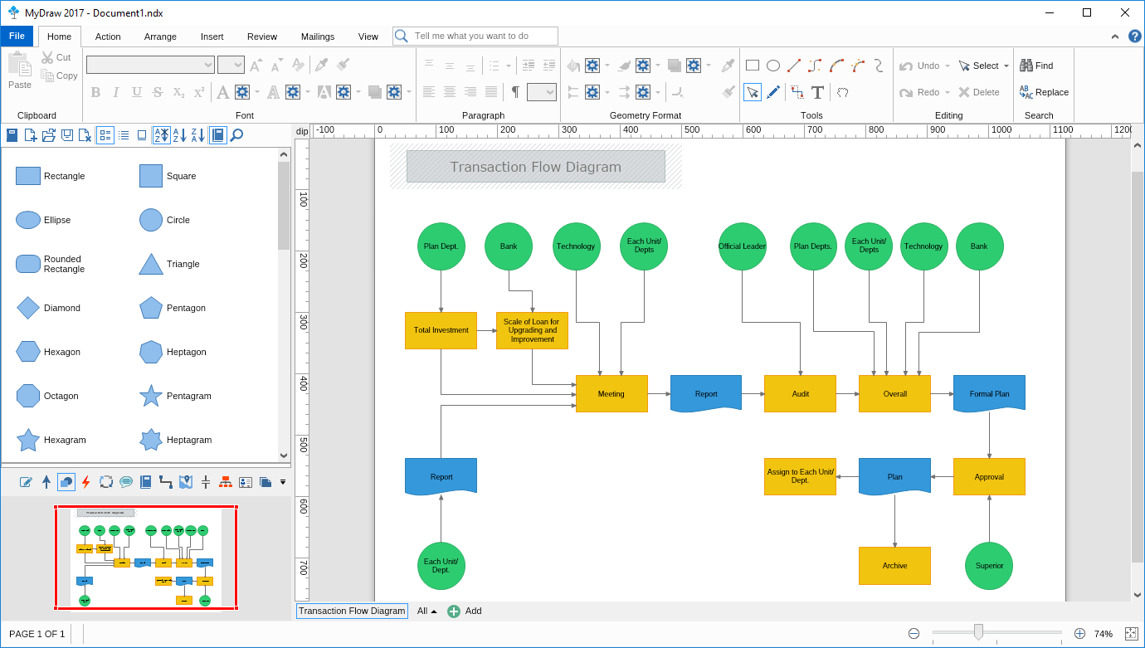The height and width of the screenshot is (648, 1145).
Task: Click the Tell me search box
Action: point(475,36)
